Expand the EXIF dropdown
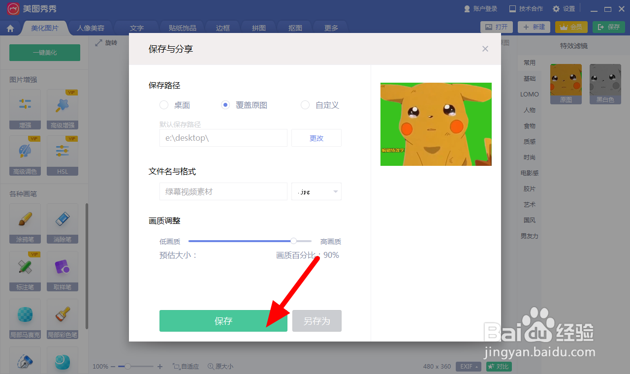 pos(469,367)
